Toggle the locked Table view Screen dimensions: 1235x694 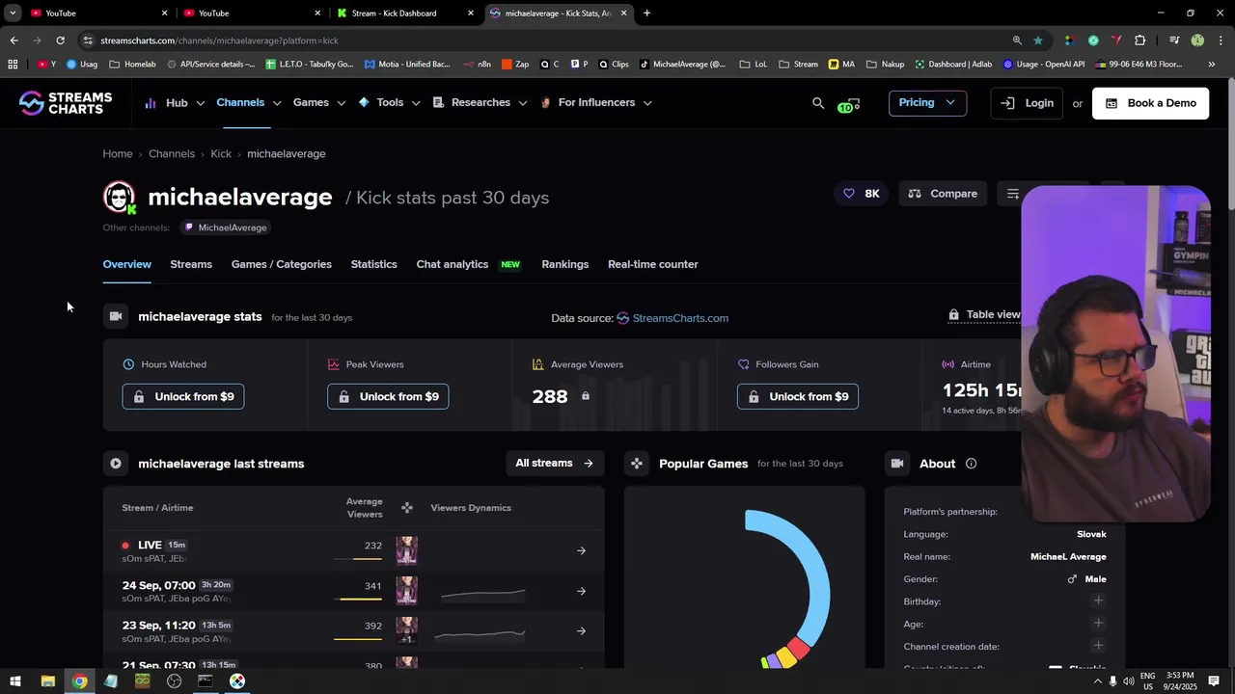[x=984, y=314]
